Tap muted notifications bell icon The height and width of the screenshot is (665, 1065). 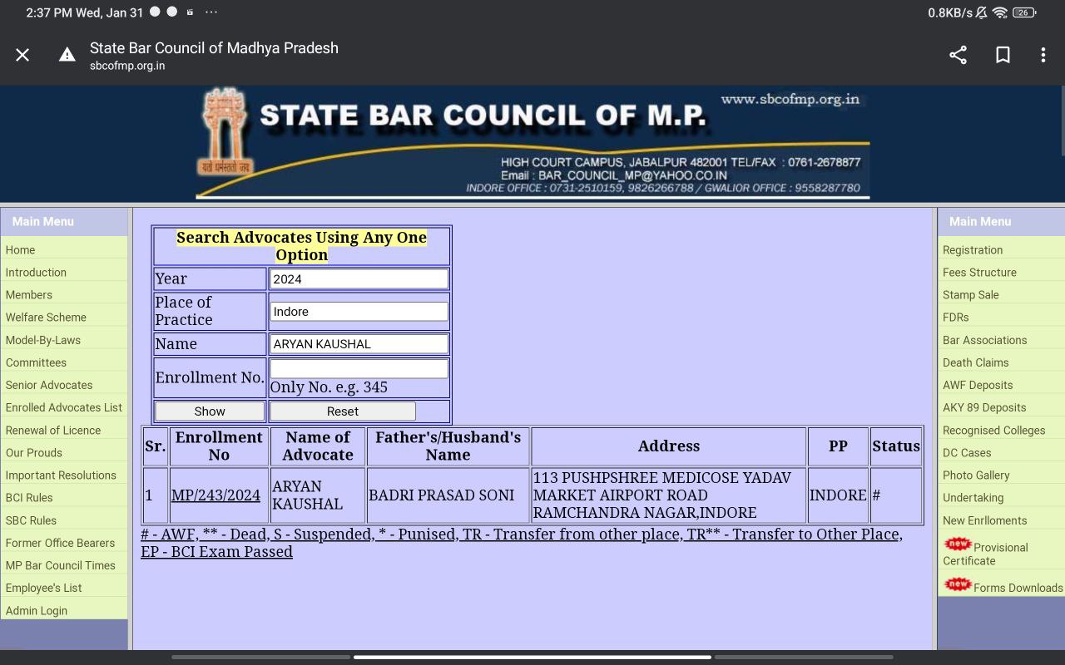coord(982,12)
